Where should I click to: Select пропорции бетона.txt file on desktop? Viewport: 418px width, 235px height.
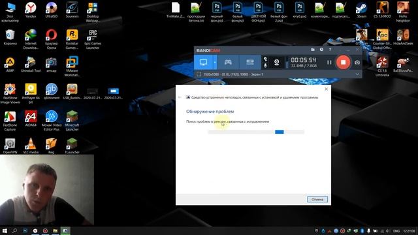tap(196, 12)
